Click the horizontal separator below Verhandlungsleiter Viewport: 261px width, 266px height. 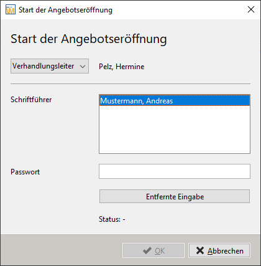tap(130, 84)
